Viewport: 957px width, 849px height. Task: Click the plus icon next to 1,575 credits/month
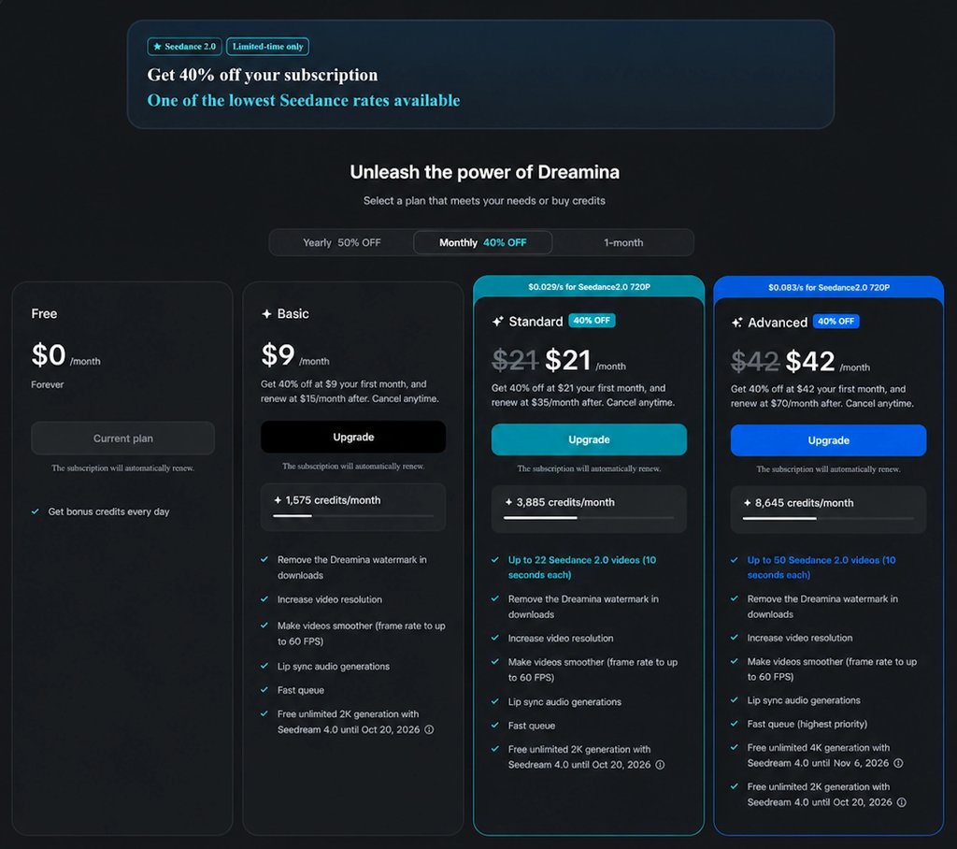pos(278,500)
